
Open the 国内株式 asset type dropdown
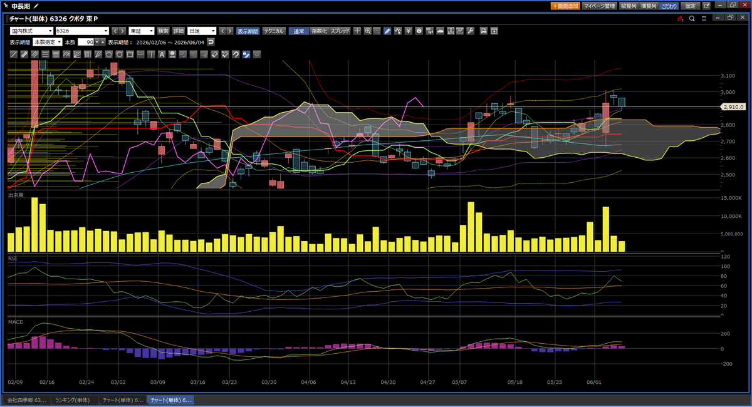click(x=31, y=31)
